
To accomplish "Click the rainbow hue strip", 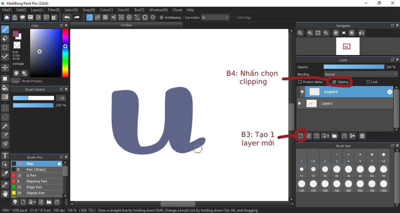I will click(65, 53).
